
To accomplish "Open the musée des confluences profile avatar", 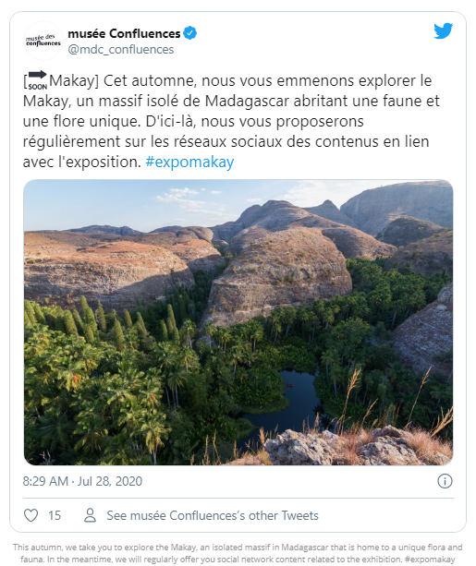I will 43,41.
